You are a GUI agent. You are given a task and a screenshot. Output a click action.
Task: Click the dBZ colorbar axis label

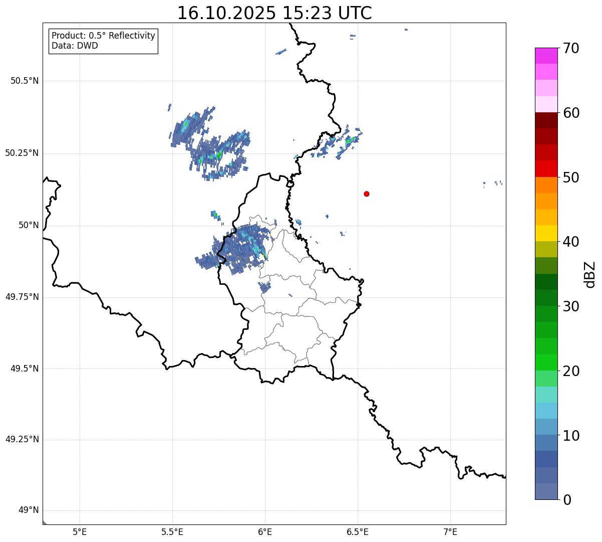pos(590,274)
